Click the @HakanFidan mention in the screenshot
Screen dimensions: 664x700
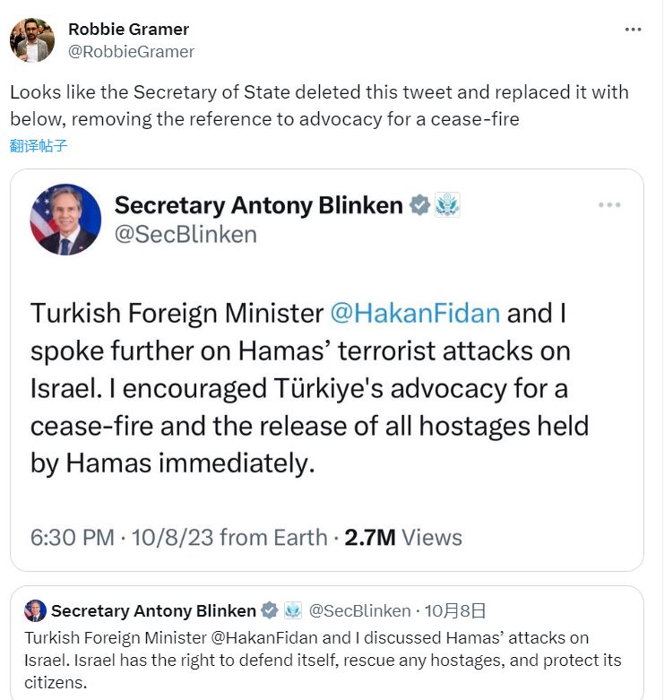coord(415,313)
